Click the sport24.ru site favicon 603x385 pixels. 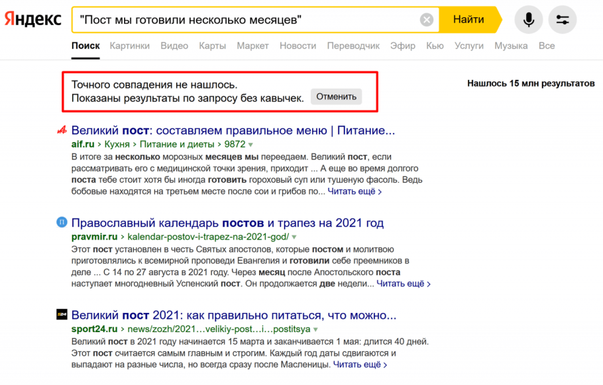coord(61,316)
